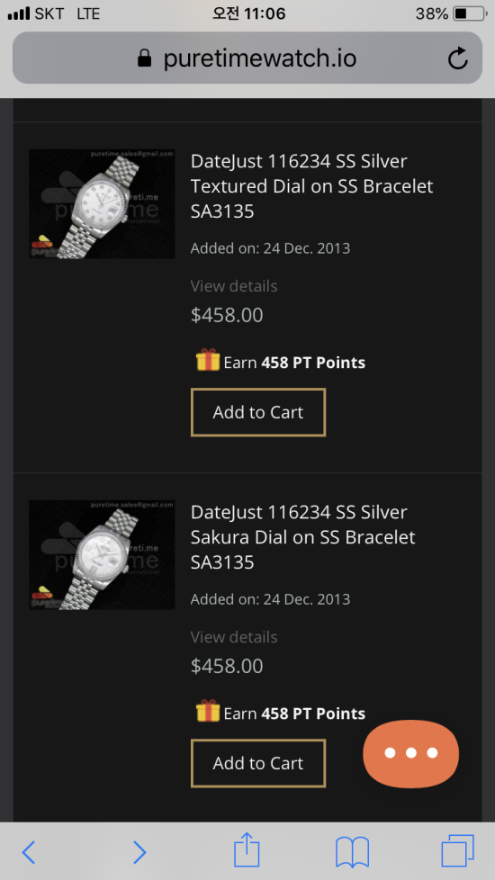Open the Safari share sheet icon

coord(247,850)
